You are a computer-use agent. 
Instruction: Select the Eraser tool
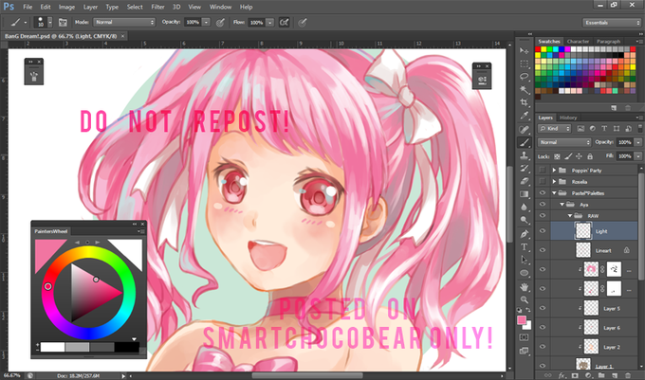[x=524, y=181]
